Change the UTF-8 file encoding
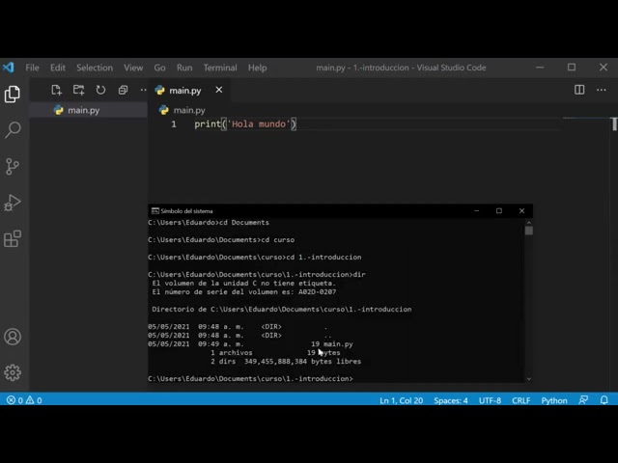This screenshot has height=463, width=618. pos(490,400)
